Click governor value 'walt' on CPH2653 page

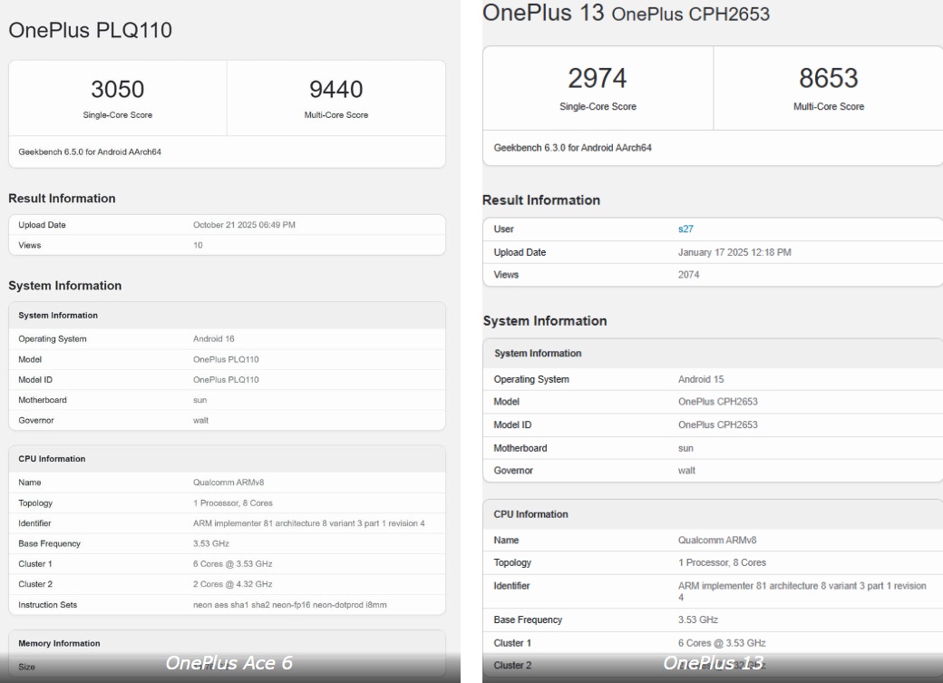click(686, 471)
